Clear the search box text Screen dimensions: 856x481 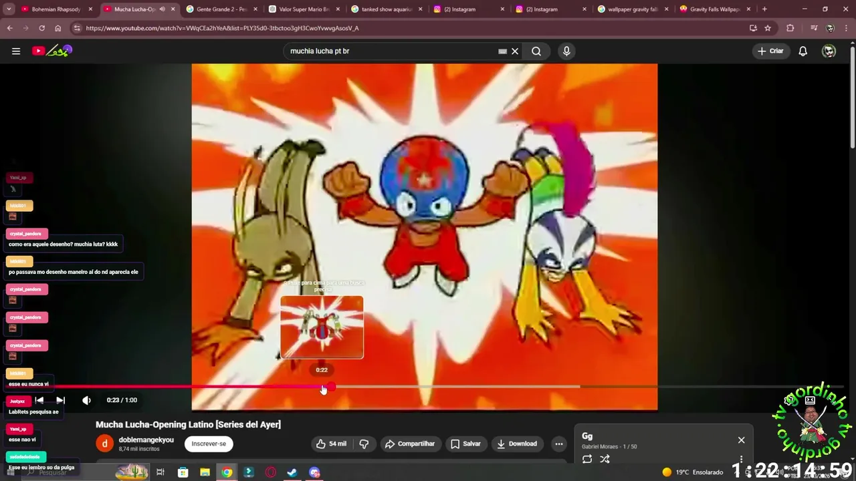[x=515, y=51]
